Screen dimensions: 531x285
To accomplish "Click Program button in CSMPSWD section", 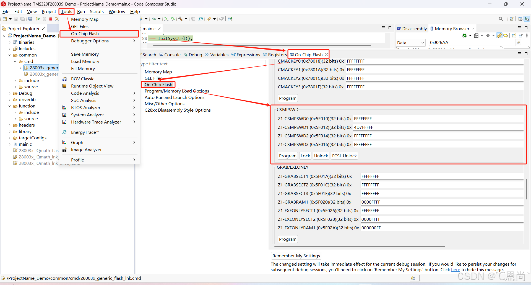I will 288,156.
